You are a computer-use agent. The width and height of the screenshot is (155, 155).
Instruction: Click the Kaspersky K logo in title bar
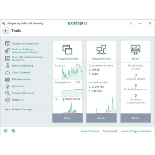point(4,23)
